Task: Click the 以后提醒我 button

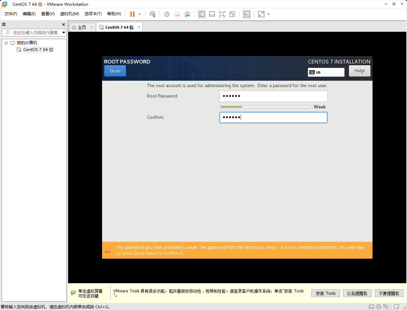Action: [357, 293]
